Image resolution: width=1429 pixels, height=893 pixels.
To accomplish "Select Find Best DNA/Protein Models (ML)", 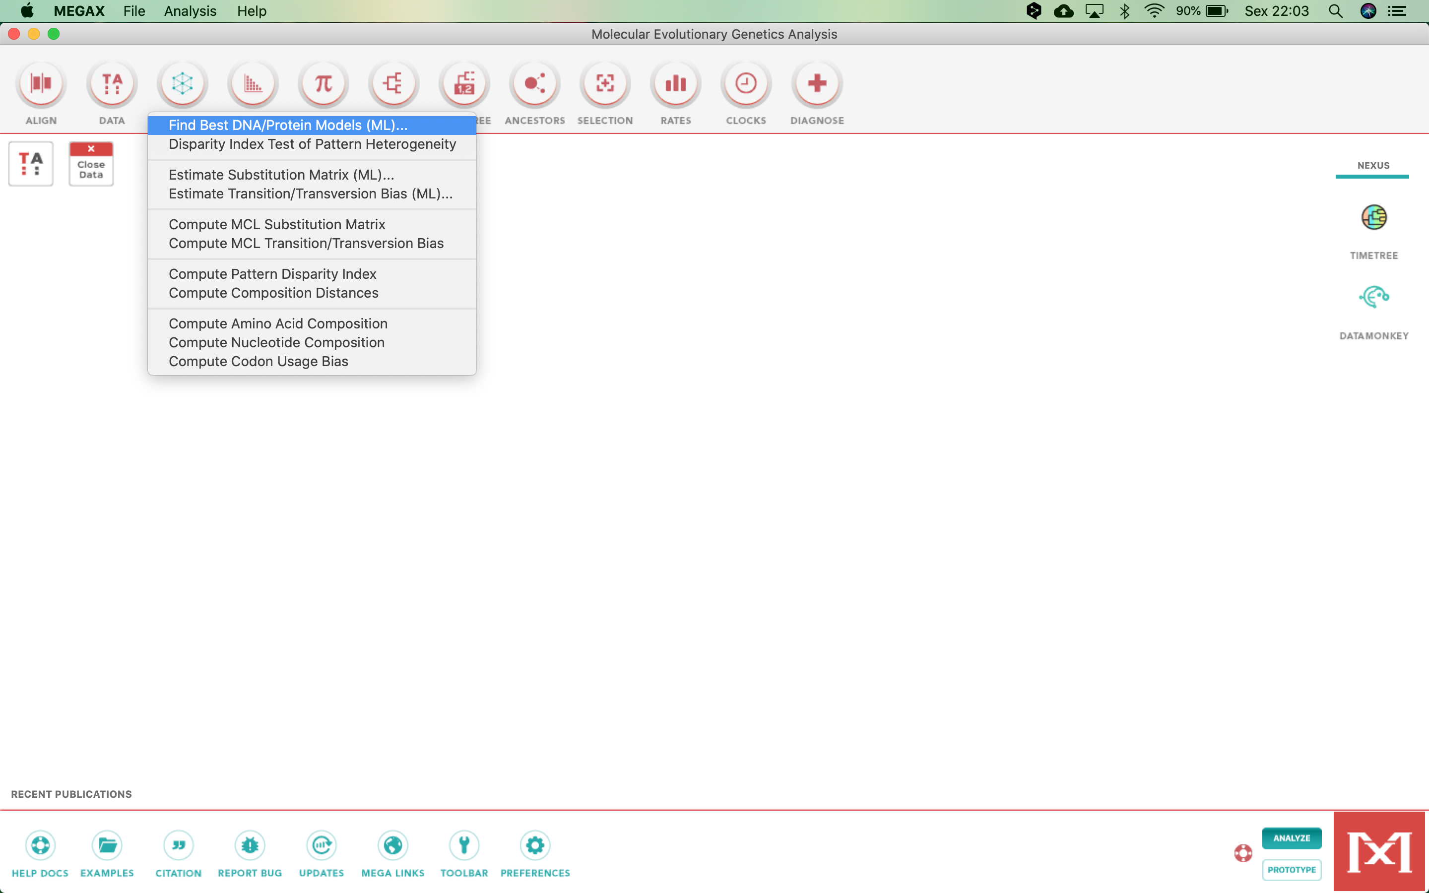I will tap(288, 125).
